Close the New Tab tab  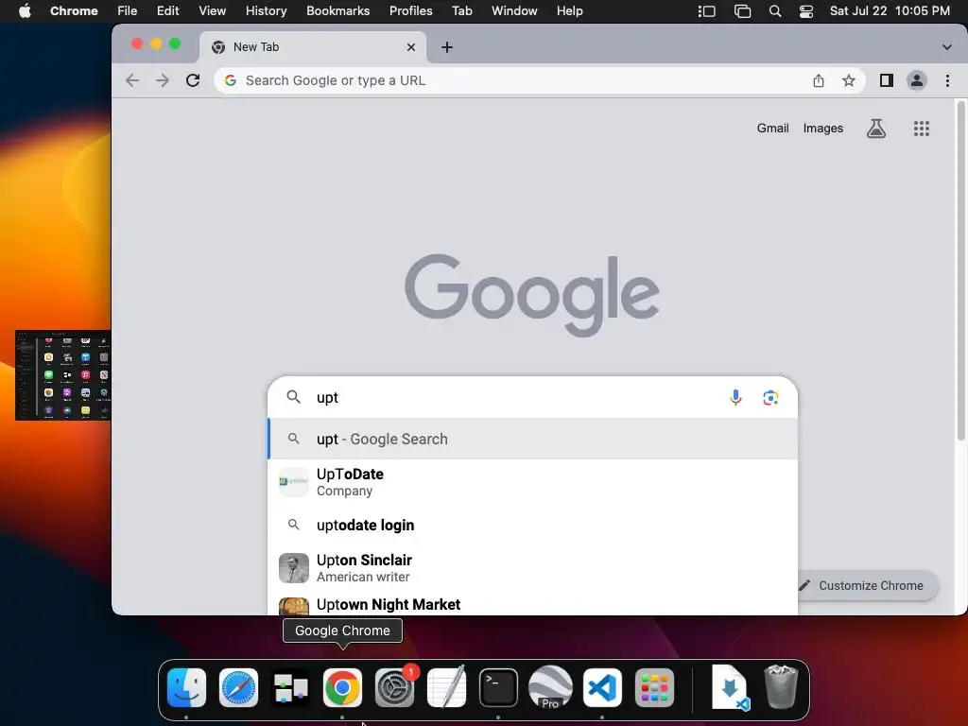point(411,47)
